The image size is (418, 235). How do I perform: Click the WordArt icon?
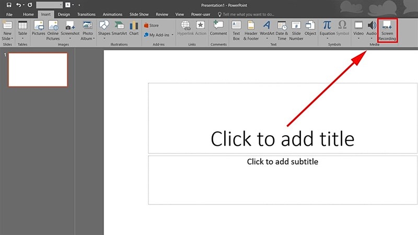pyautogui.click(x=266, y=30)
